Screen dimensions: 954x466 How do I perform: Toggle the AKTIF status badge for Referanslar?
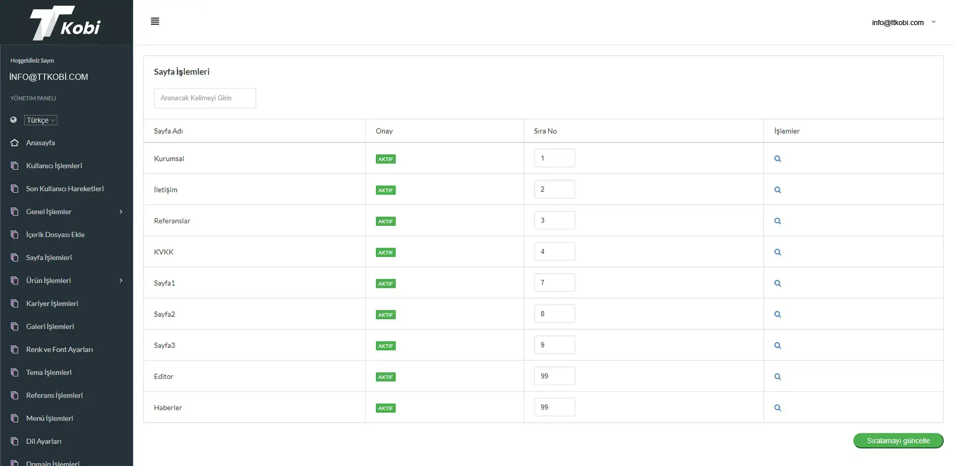coord(386,221)
